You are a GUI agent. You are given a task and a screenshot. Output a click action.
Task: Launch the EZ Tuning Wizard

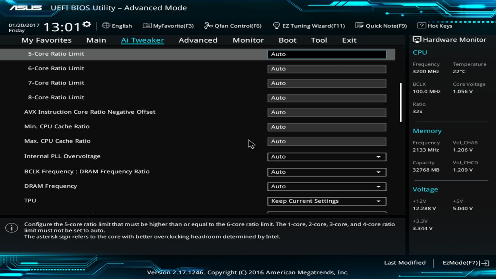click(x=309, y=26)
